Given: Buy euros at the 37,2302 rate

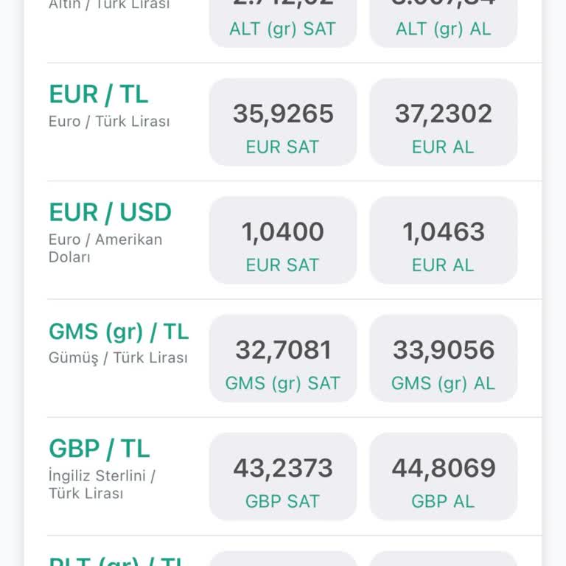Looking at the screenshot, I should click(x=443, y=122).
